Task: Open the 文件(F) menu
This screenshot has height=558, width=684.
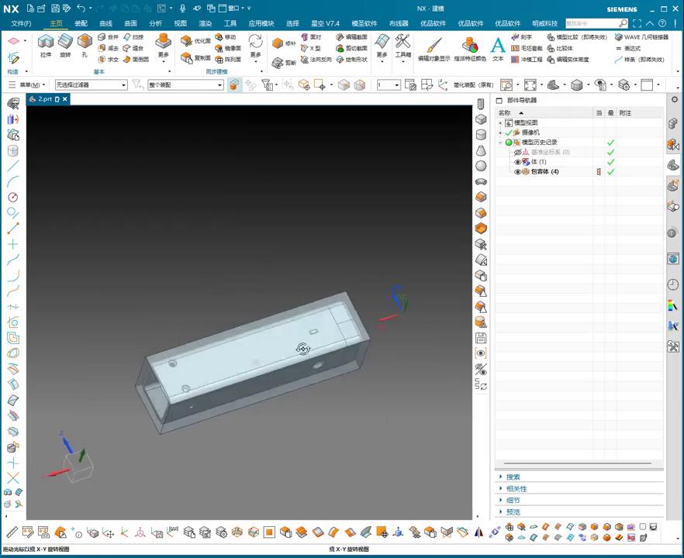Action: click(21, 23)
